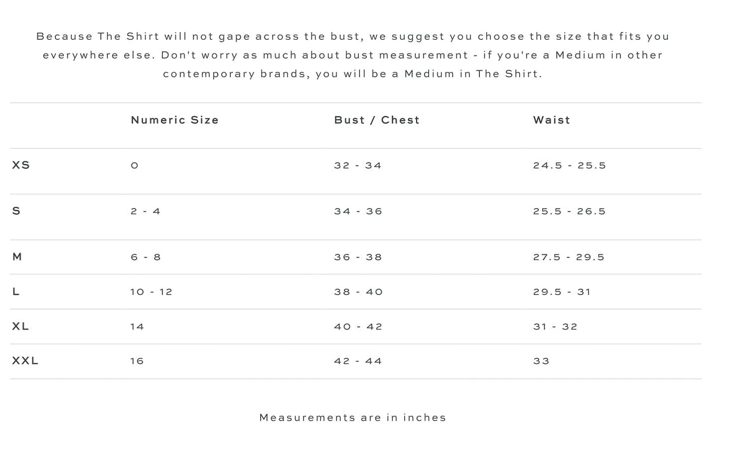Click the 25.5 - 26.5 waist value
This screenshot has height=473, width=748.
pos(570,211)
